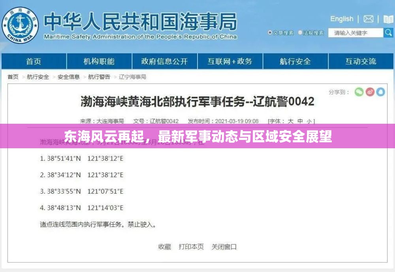Open the email envelope icon
The image size is (395, 272).
pyautogui.click(x=368, y=19)
